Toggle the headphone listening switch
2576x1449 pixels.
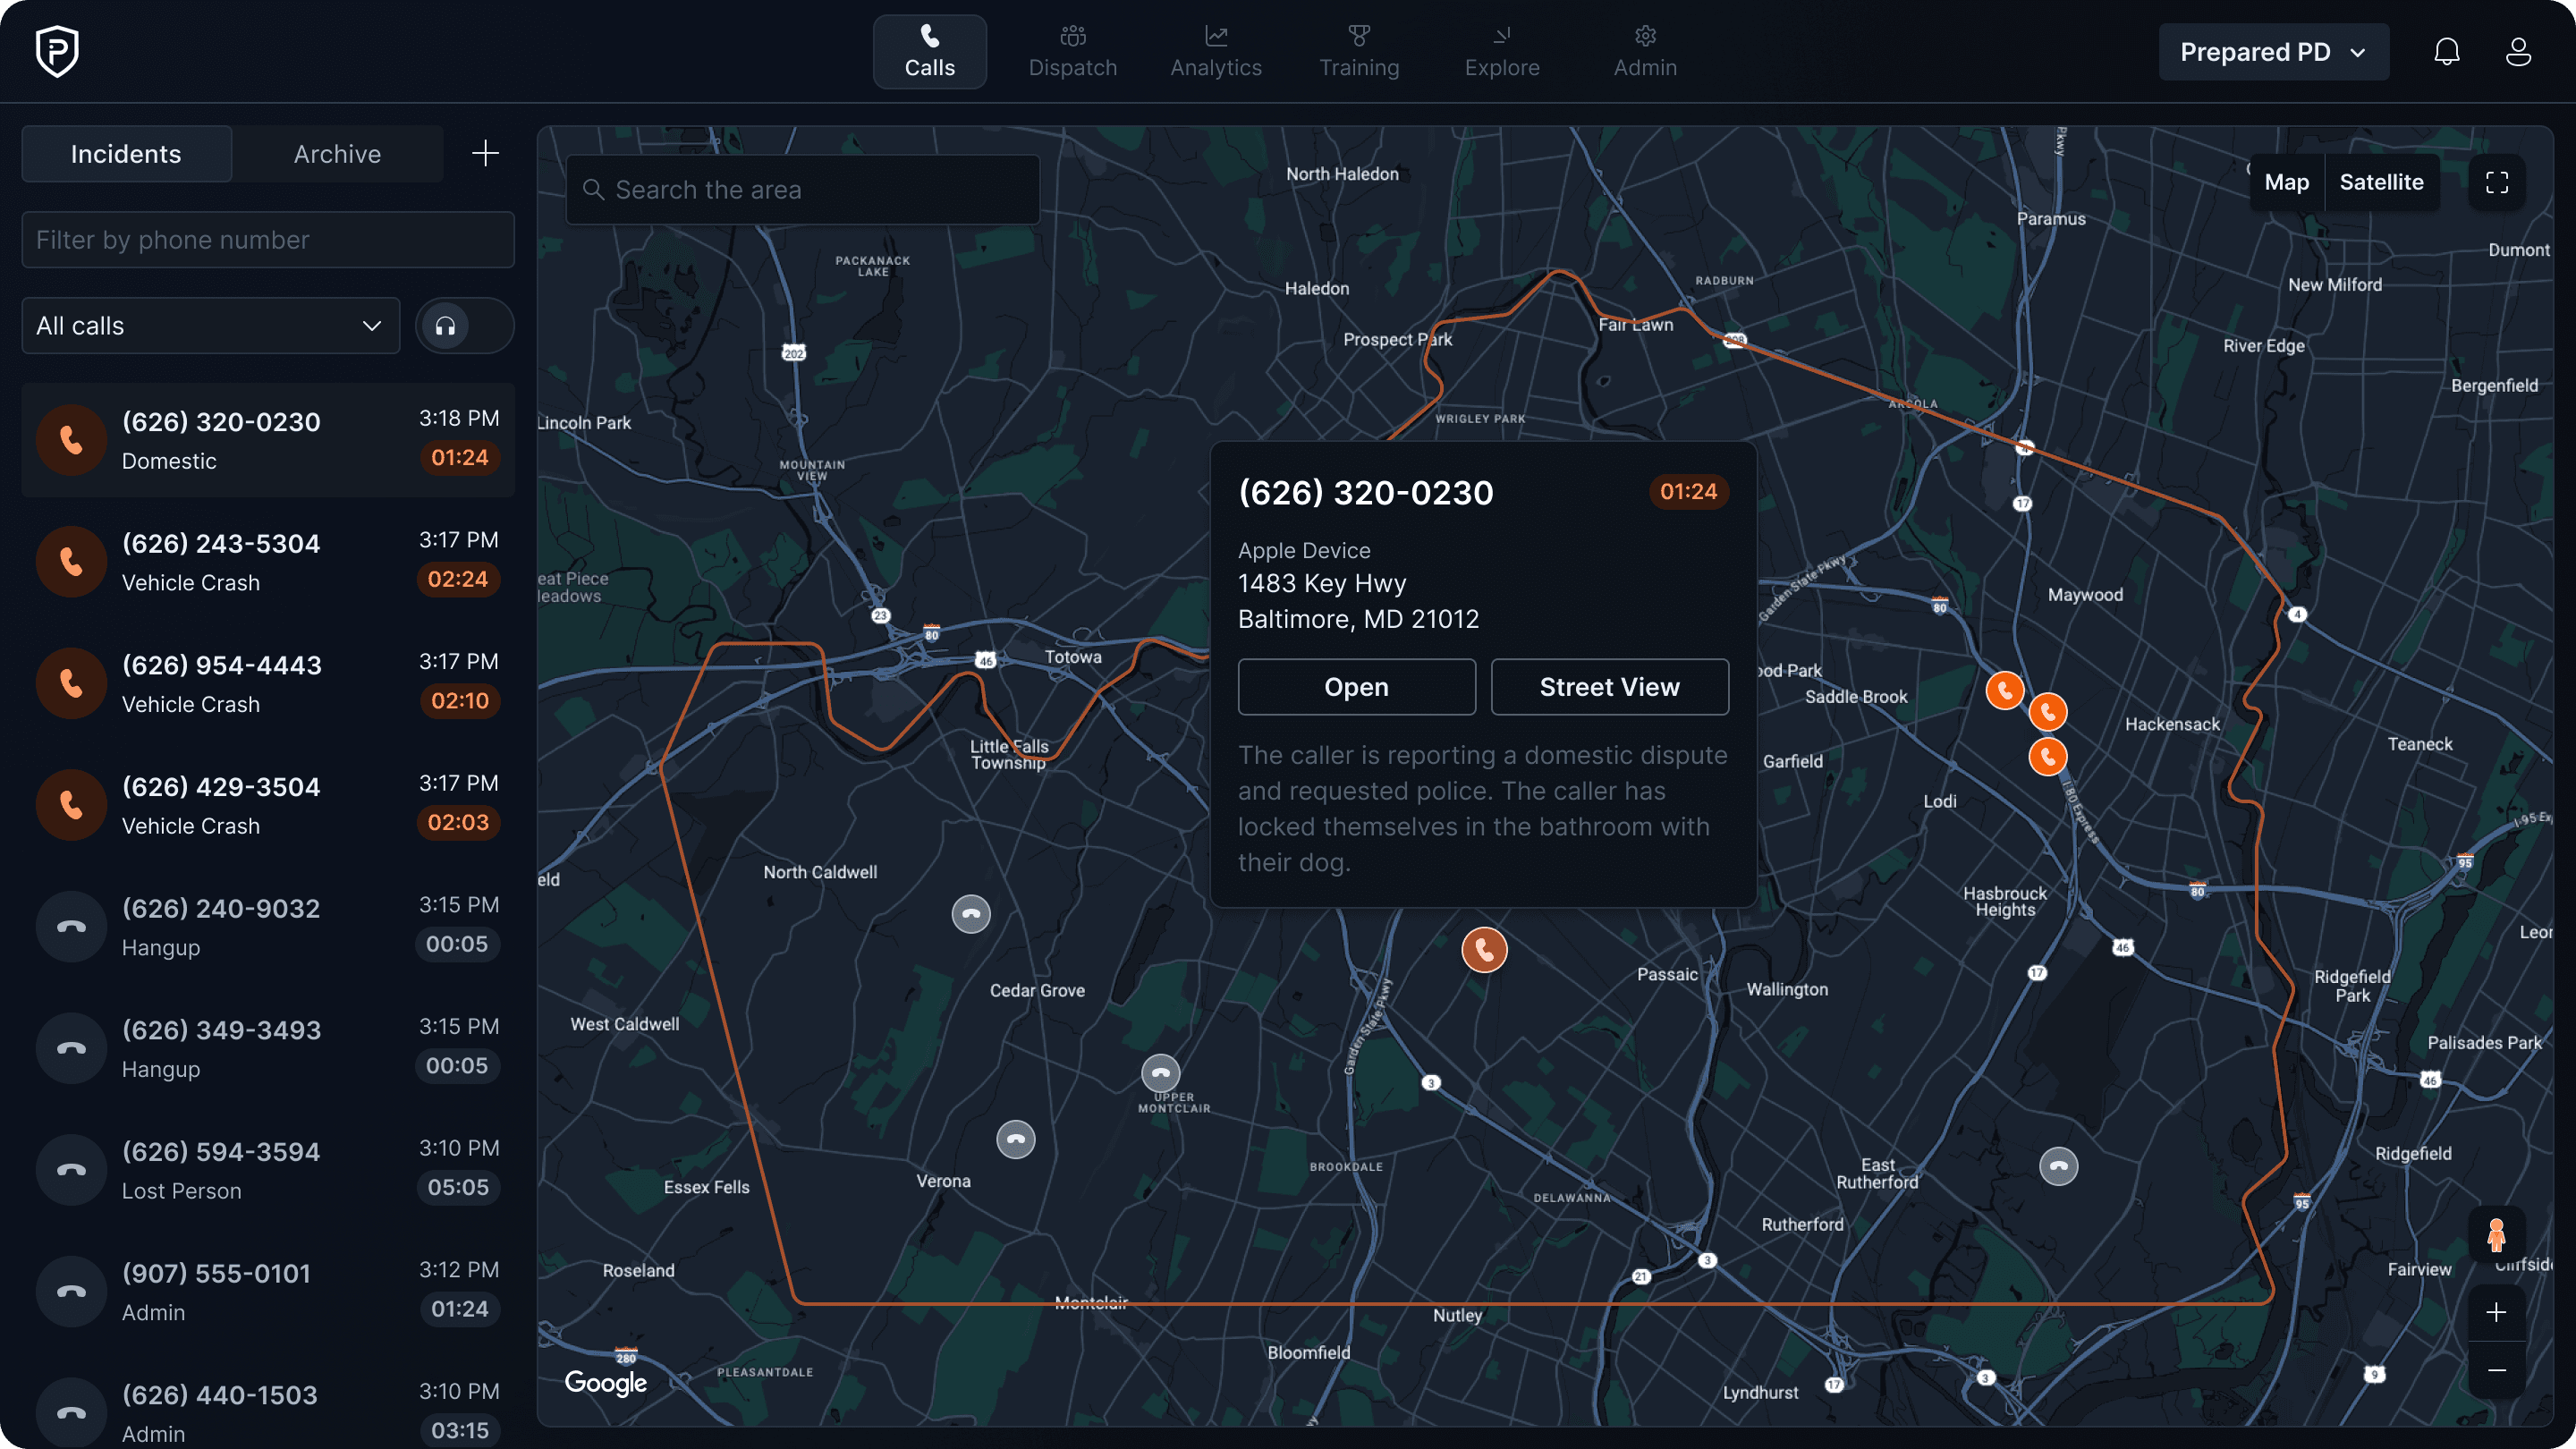pos(464,326)
